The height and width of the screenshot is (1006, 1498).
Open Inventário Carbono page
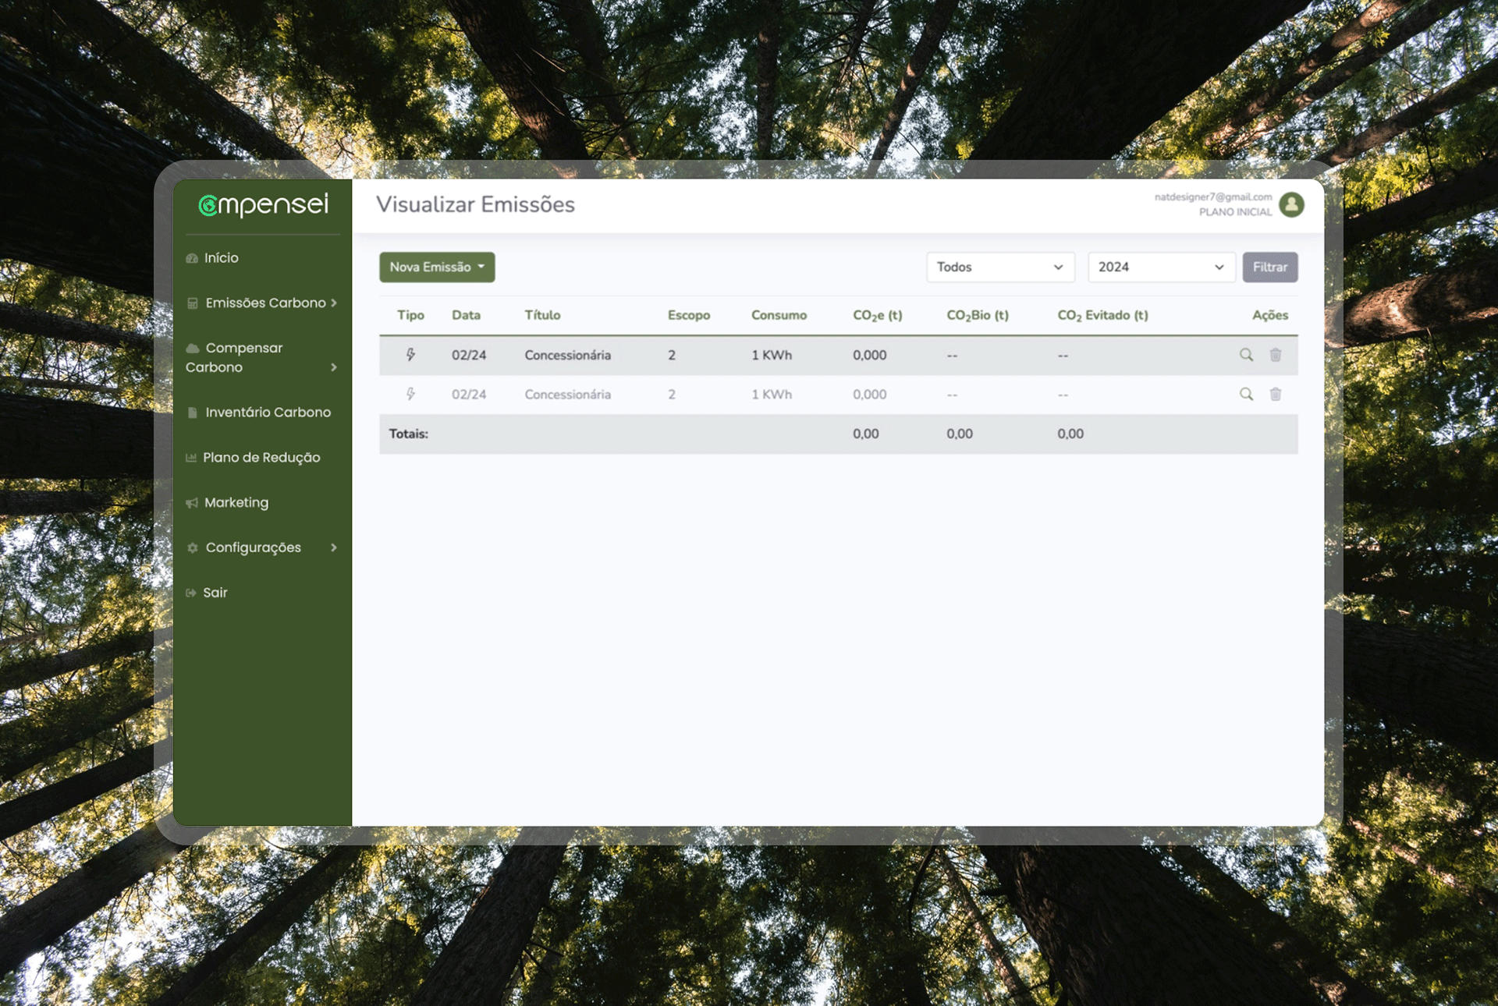tap(267, 413)
